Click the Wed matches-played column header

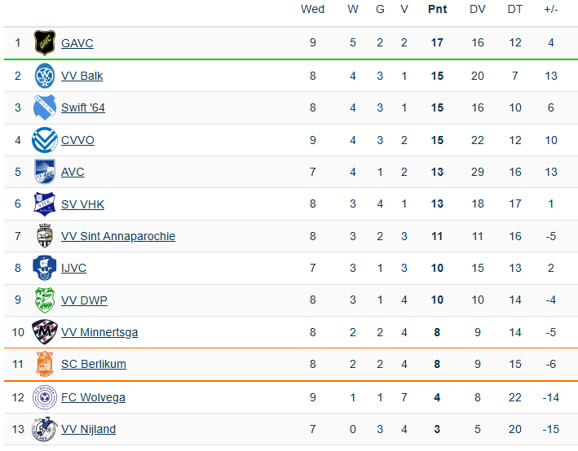(x=312, y=10)
